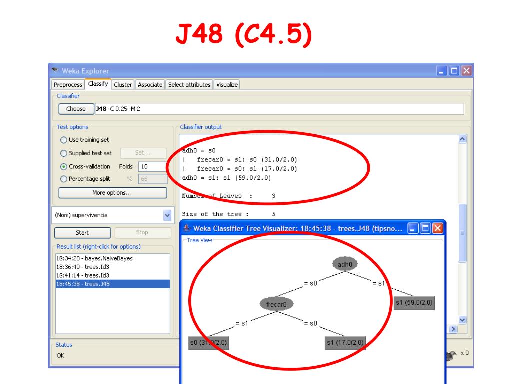Click the 'Size of the tree : 5' line

click(229, 214)
